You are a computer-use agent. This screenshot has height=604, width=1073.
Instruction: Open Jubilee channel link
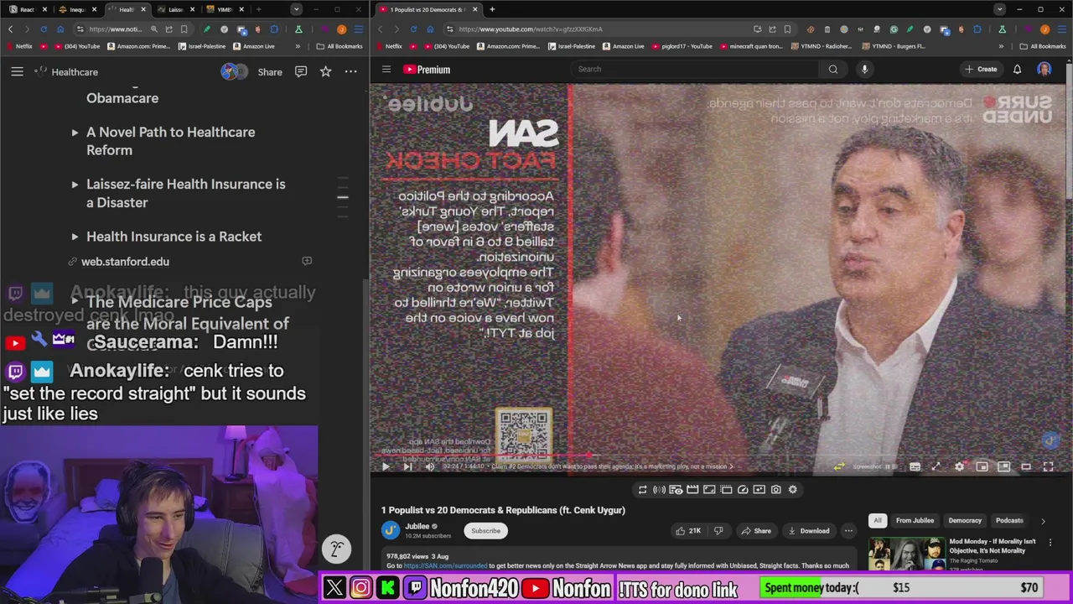pos(417,527)
